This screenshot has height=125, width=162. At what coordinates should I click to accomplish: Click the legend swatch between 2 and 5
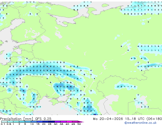tap(22, 122)
